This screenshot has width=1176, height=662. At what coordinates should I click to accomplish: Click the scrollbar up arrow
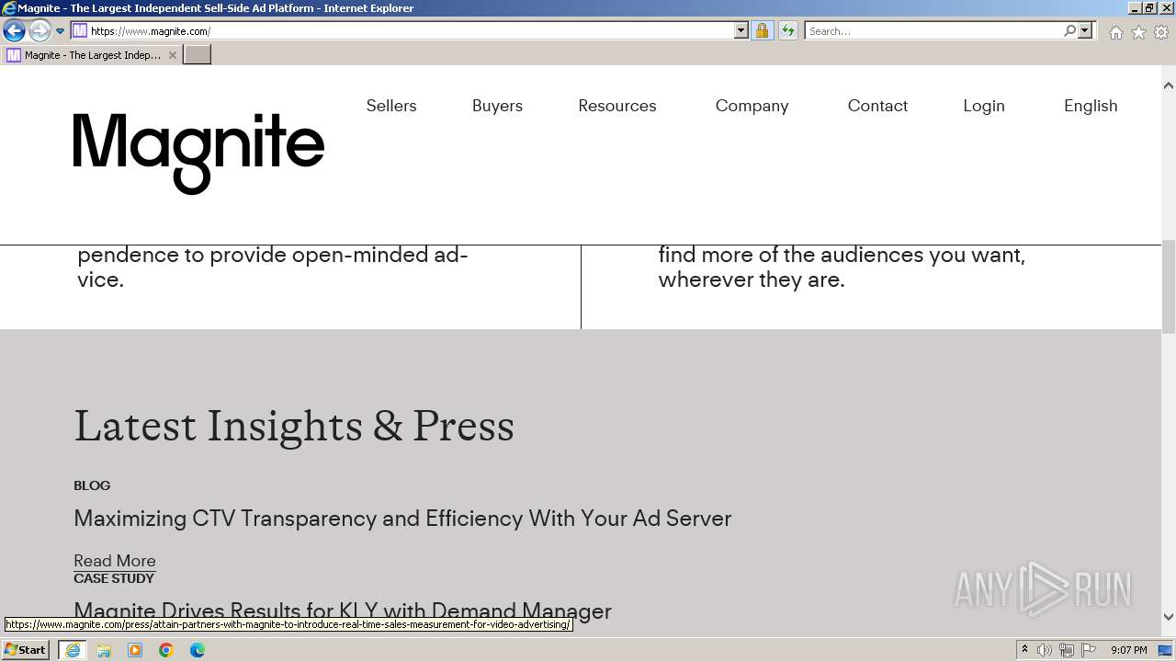(x=1169, y=86)
